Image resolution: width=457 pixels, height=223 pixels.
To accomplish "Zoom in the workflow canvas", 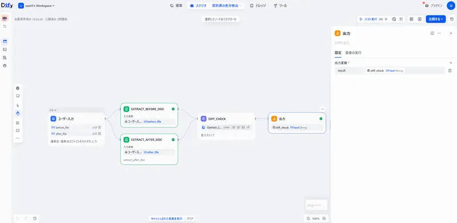I will (x=324, y=218).
